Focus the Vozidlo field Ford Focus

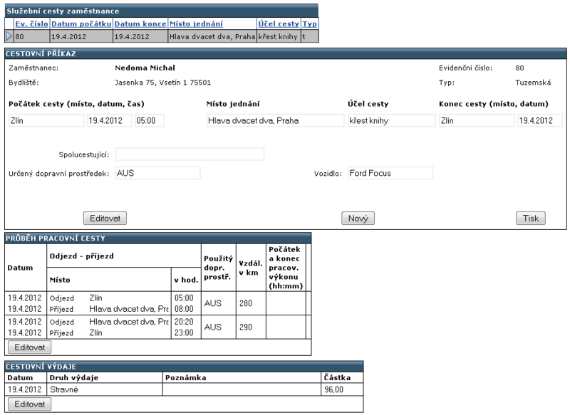click(390, 173)
